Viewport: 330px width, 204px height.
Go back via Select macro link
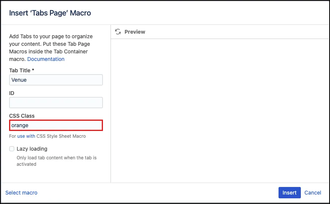point(21,193)
